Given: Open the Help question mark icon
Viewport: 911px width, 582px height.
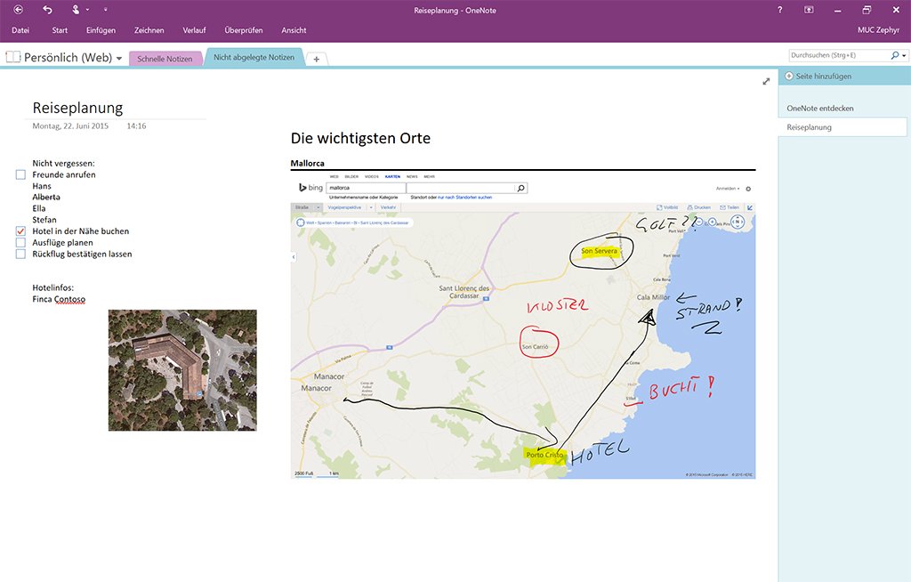Looking at the screenshot, I should [x=780, y=10].
